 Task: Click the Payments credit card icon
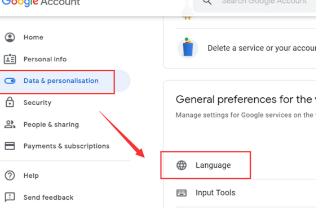[10, 146]
